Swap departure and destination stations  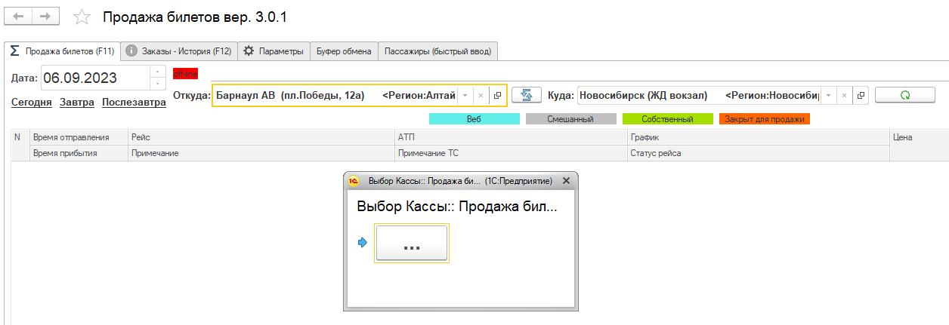tap(527, 96)
